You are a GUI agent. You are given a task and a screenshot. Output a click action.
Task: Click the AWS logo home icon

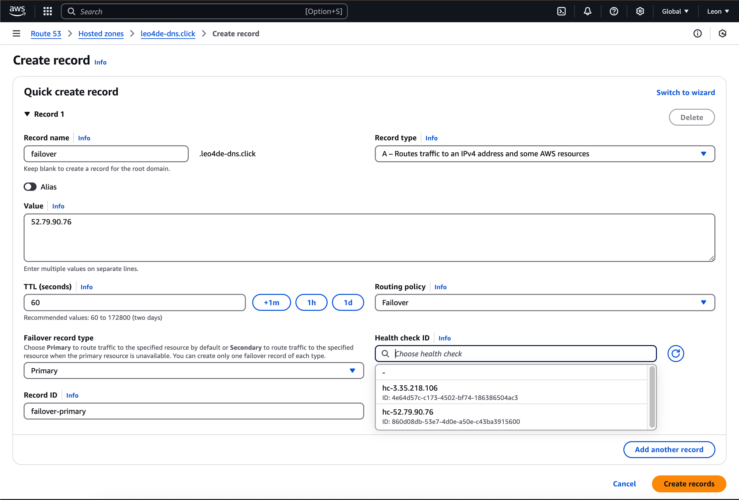[x=17, y=11]
